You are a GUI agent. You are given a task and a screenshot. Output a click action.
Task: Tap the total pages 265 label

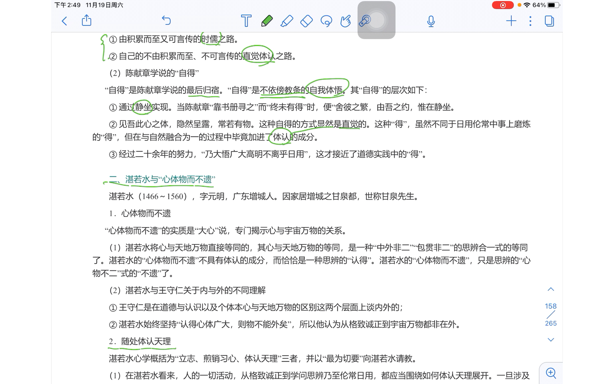[x=551, y=323]
